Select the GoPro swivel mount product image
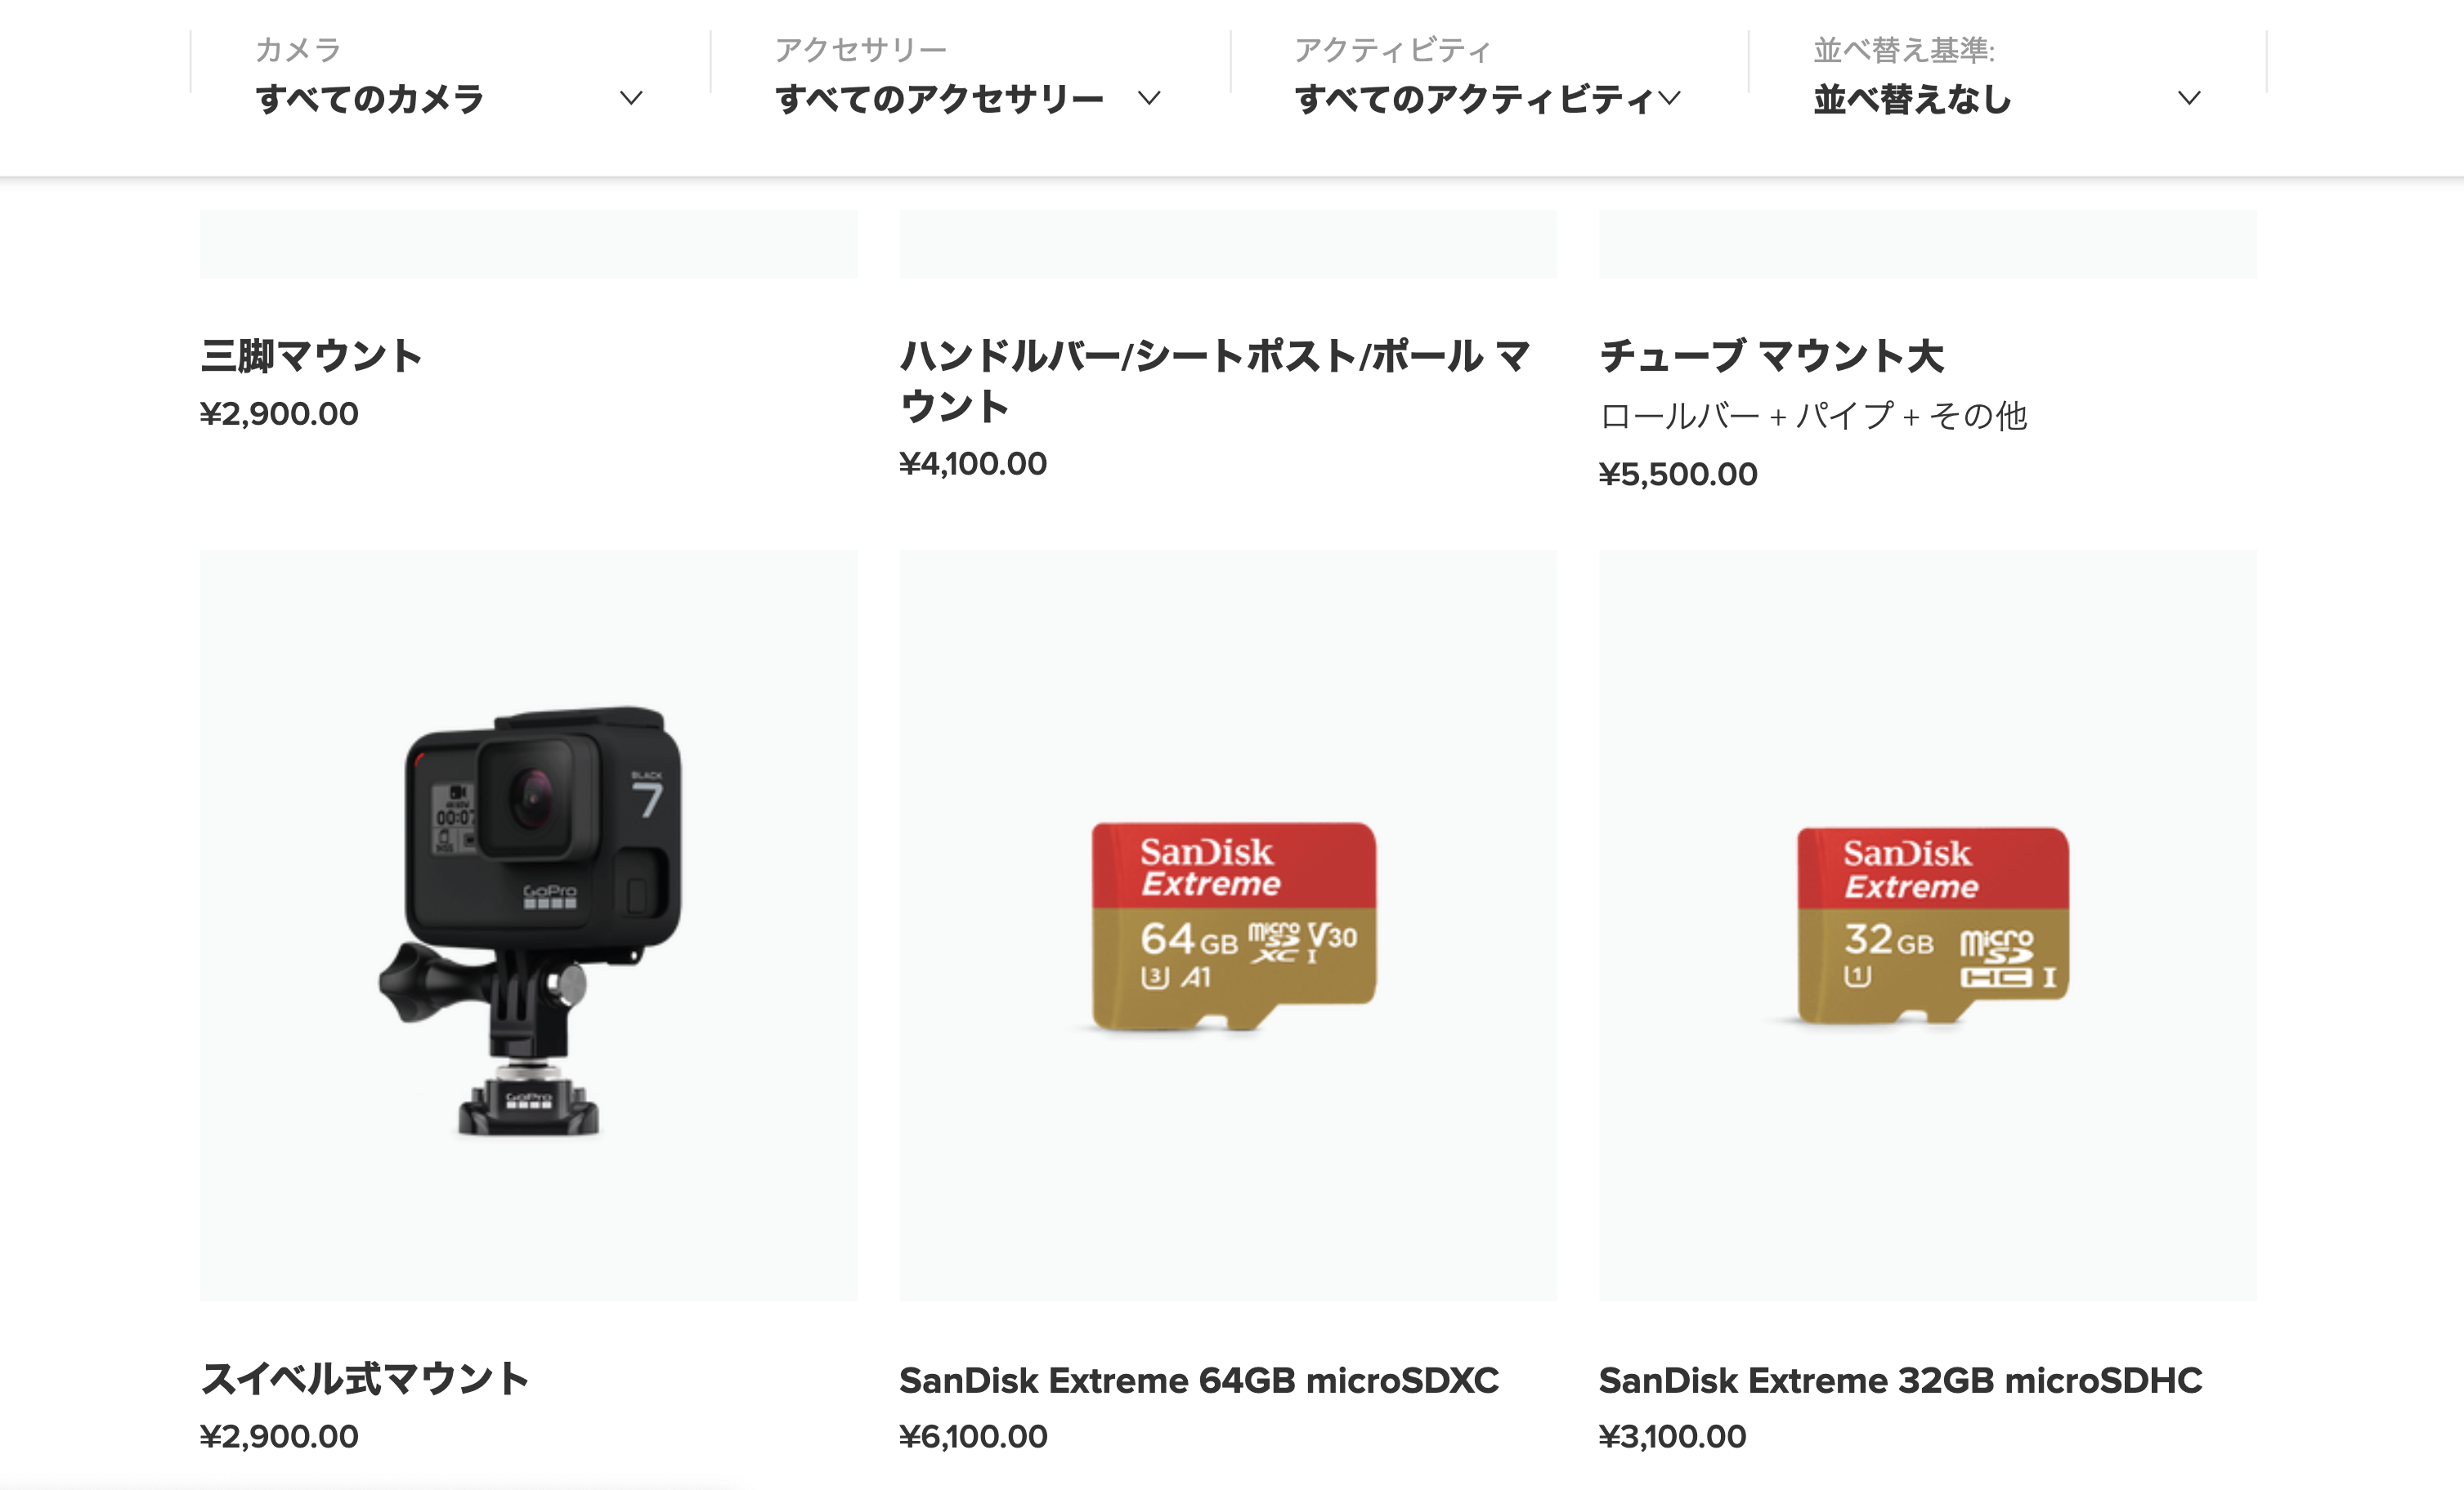The width and height of the screenshot is (2464, 1490). [x=528, y=925]
